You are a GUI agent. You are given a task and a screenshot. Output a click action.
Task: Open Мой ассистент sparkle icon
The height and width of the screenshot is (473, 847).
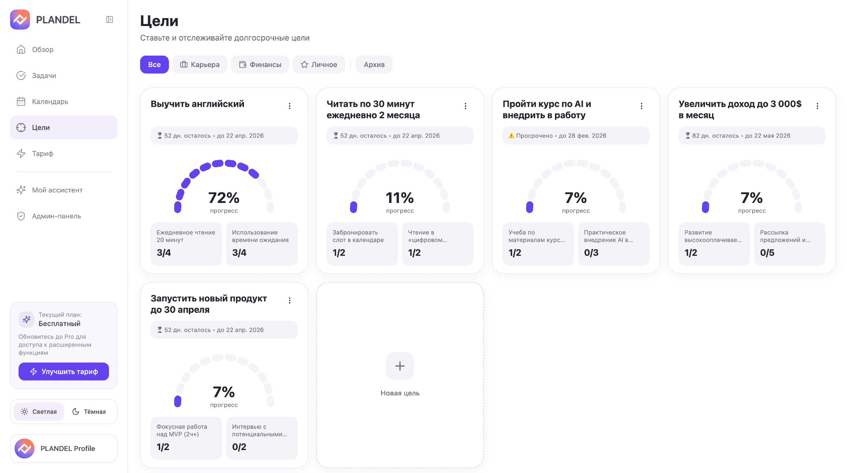point(21,190)
